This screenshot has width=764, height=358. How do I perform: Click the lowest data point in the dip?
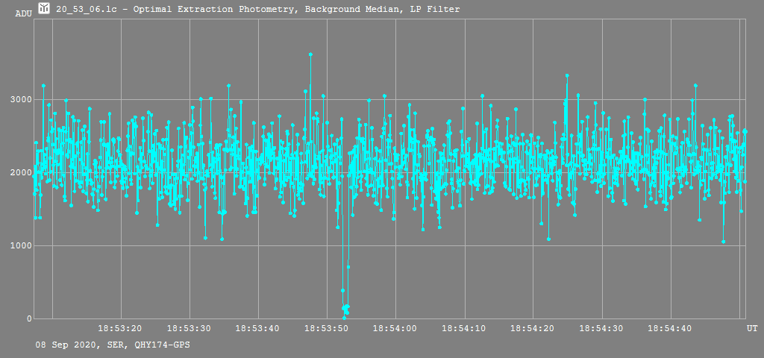tap(344, 318)
